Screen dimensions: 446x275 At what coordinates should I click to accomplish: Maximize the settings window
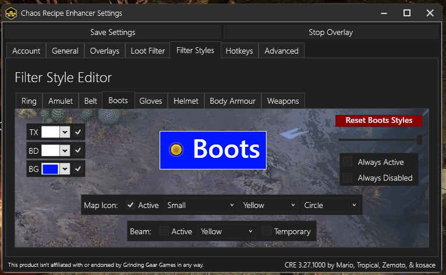coord(406,12)
